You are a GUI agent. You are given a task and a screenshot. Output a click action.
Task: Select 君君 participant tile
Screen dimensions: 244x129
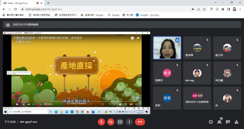(x=167, y=98)
